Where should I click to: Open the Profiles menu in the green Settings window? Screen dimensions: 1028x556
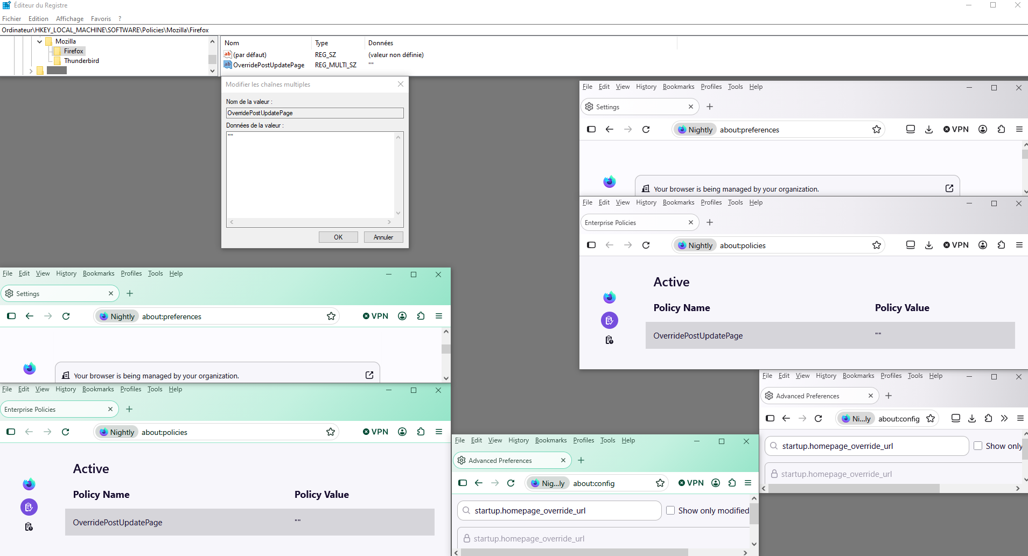pyautogui.click(x=131, y=273)
